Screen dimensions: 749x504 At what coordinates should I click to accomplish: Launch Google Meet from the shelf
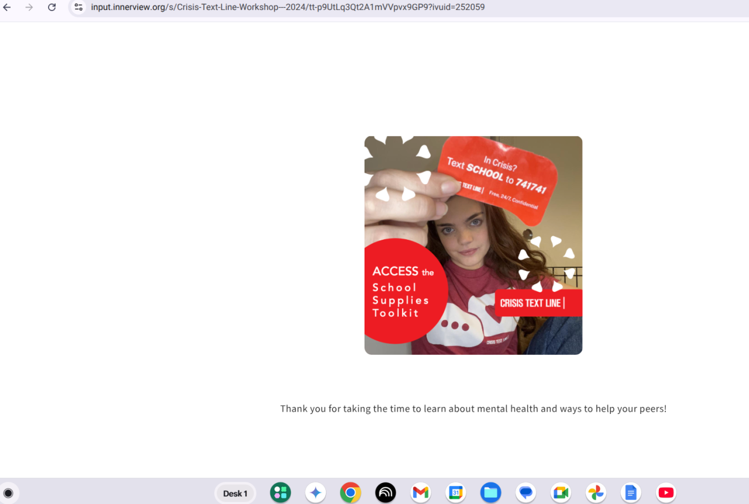click(x=561, y=493)
